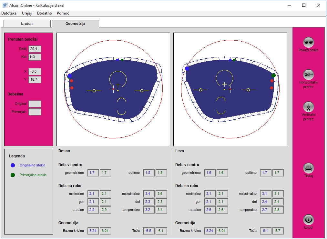Click the Radij input field

(35, 49)
